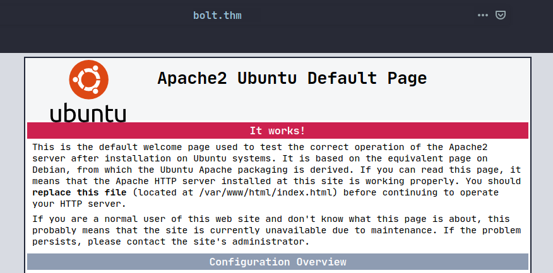The image size is (553, 273).
Task: Open the page actions three-dot menu
Action: click(x=483, y=15)
